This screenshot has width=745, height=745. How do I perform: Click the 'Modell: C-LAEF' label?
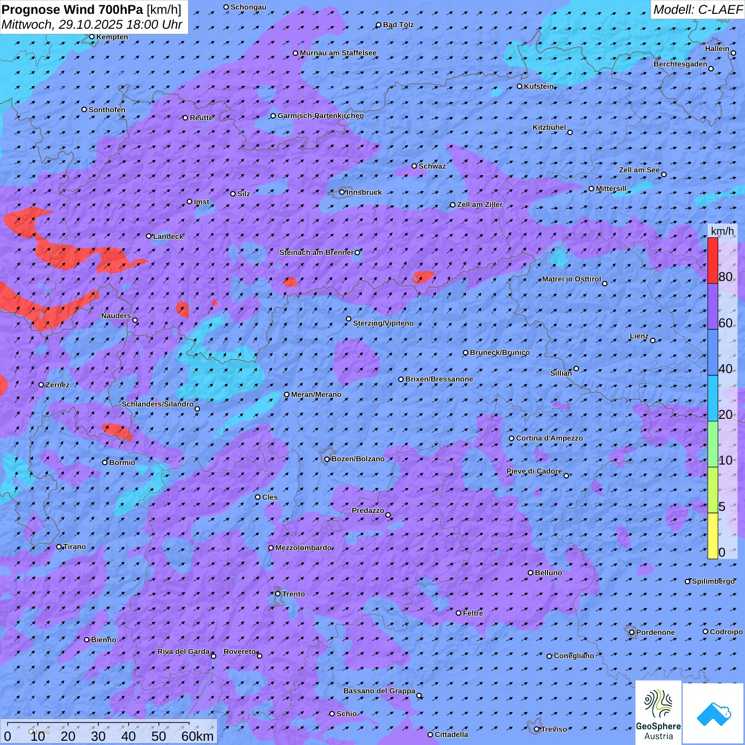pyautogui.click(x=698, y=9)
